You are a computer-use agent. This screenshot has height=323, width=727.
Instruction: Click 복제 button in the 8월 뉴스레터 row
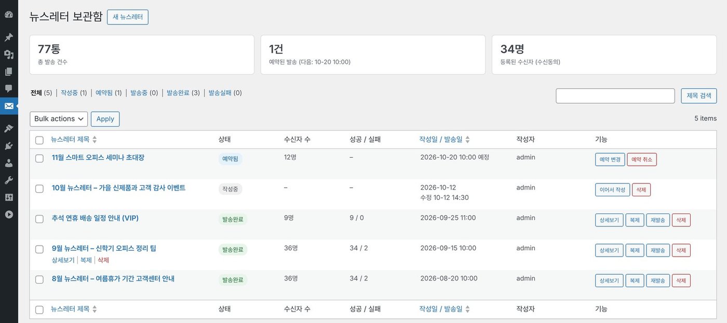[x=635, y=280]
